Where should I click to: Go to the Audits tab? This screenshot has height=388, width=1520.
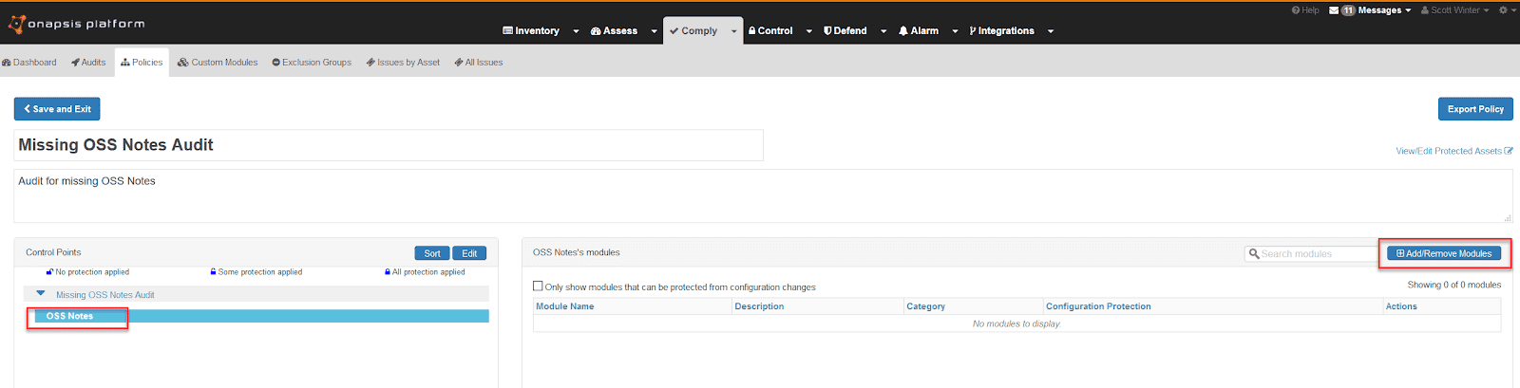88,63
